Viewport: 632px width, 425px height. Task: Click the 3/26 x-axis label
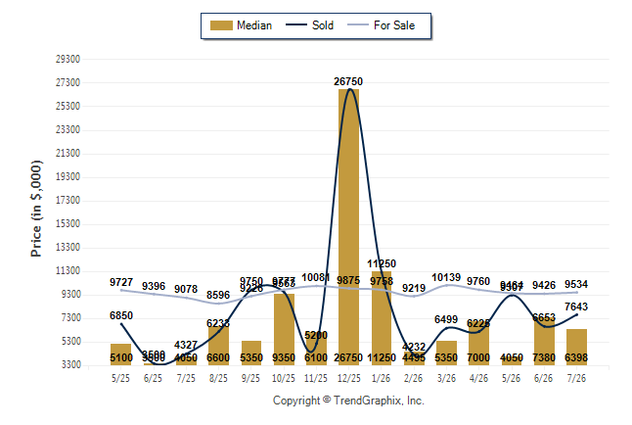446,378
